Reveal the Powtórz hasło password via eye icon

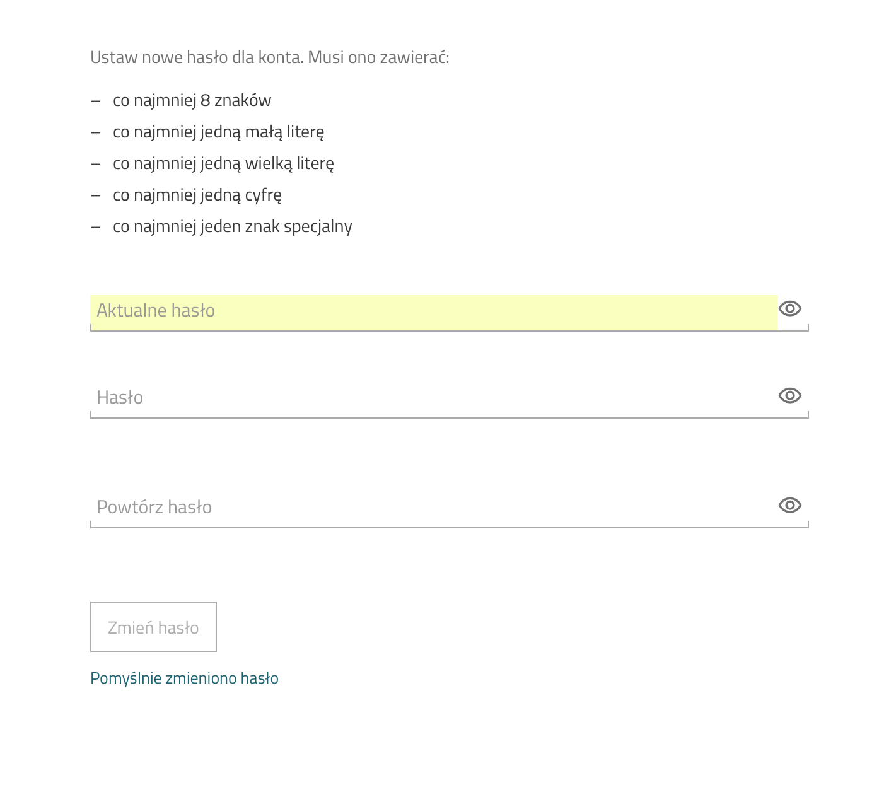[789, 505]
